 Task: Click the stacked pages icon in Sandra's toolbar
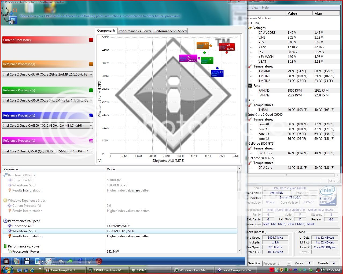(16, 261)
